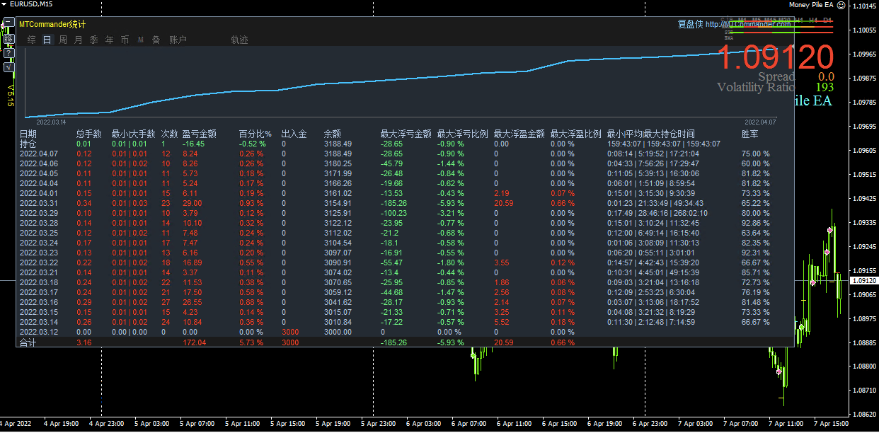
Task: Select the 日 daily statistics tab
Action: click(x=47, y=40)
